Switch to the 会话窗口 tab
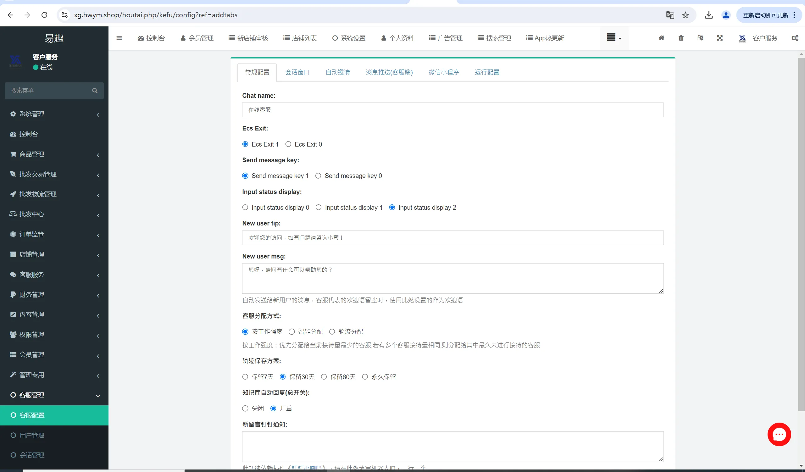This screenshot has width=805, height=472. point(297,72)
